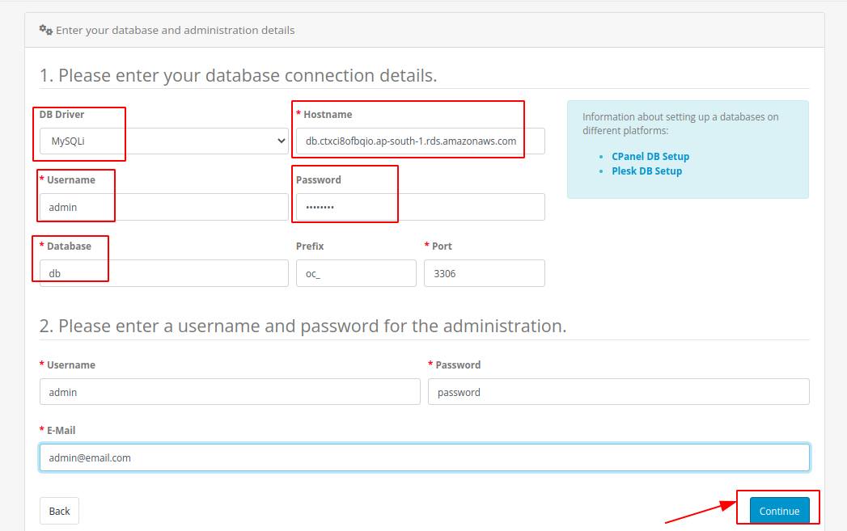Click the Port field containing 3306
847x531 pixels.
point(484,272)
